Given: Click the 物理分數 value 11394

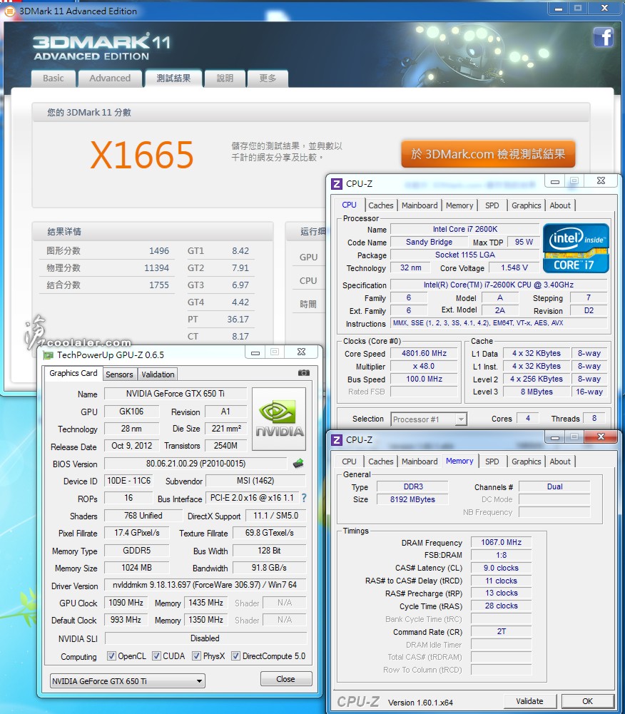Looking at the screenshot, I should pos(156,268).
